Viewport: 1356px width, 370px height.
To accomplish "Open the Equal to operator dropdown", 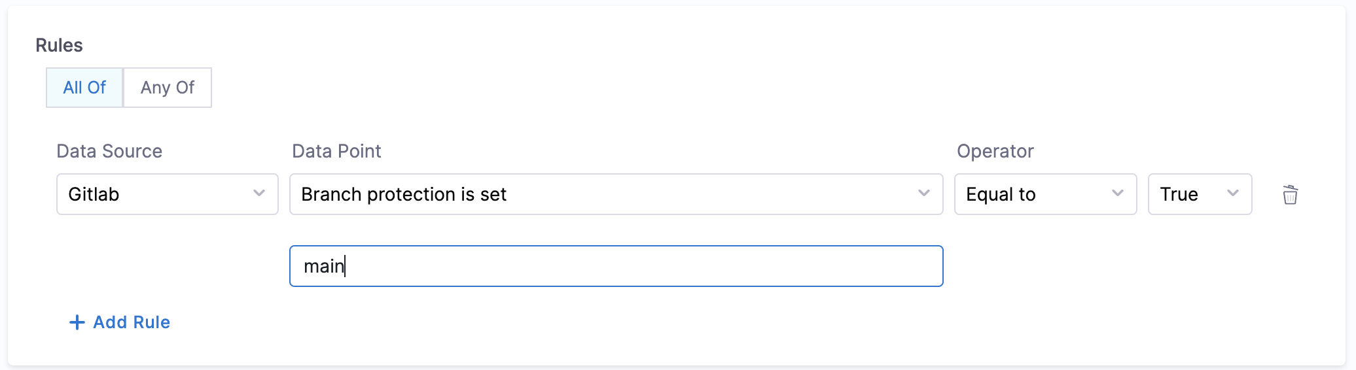I will tap(1045, 194).
